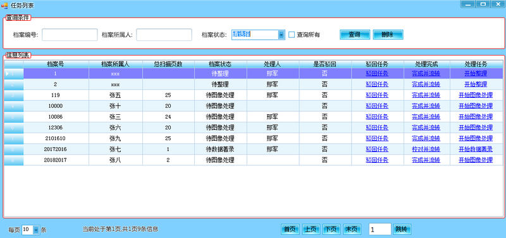Click archive number cell 2101610
Viewport: 506px width, 238px height.
tap(56, 138)
